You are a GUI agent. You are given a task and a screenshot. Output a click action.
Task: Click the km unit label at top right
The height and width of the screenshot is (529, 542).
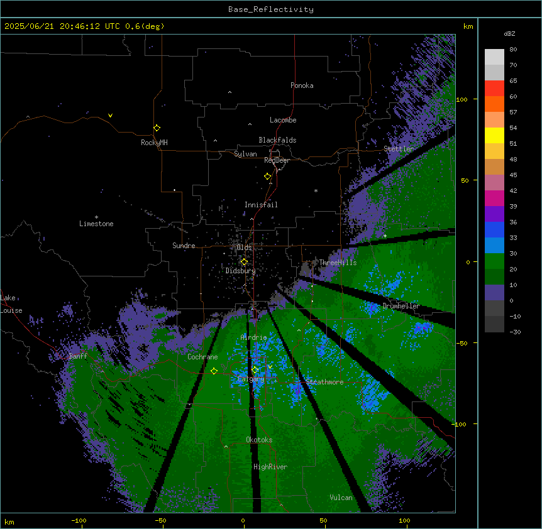tap(468, 26)
